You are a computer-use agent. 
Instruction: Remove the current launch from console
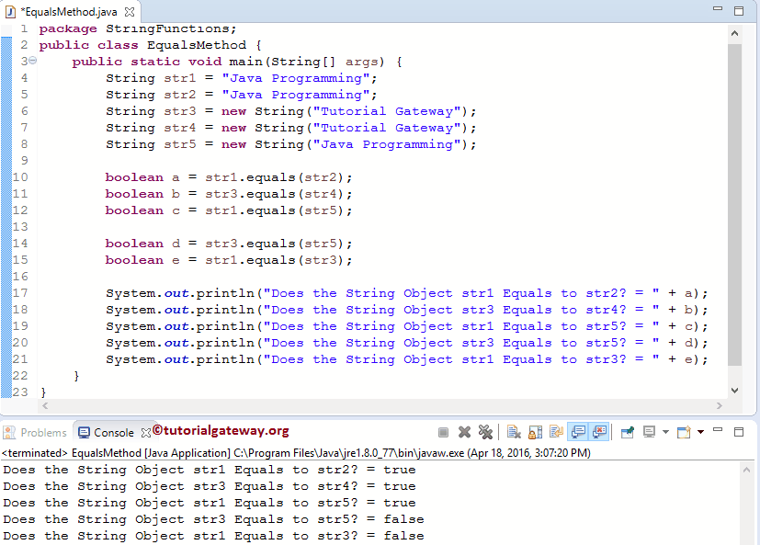464,432
